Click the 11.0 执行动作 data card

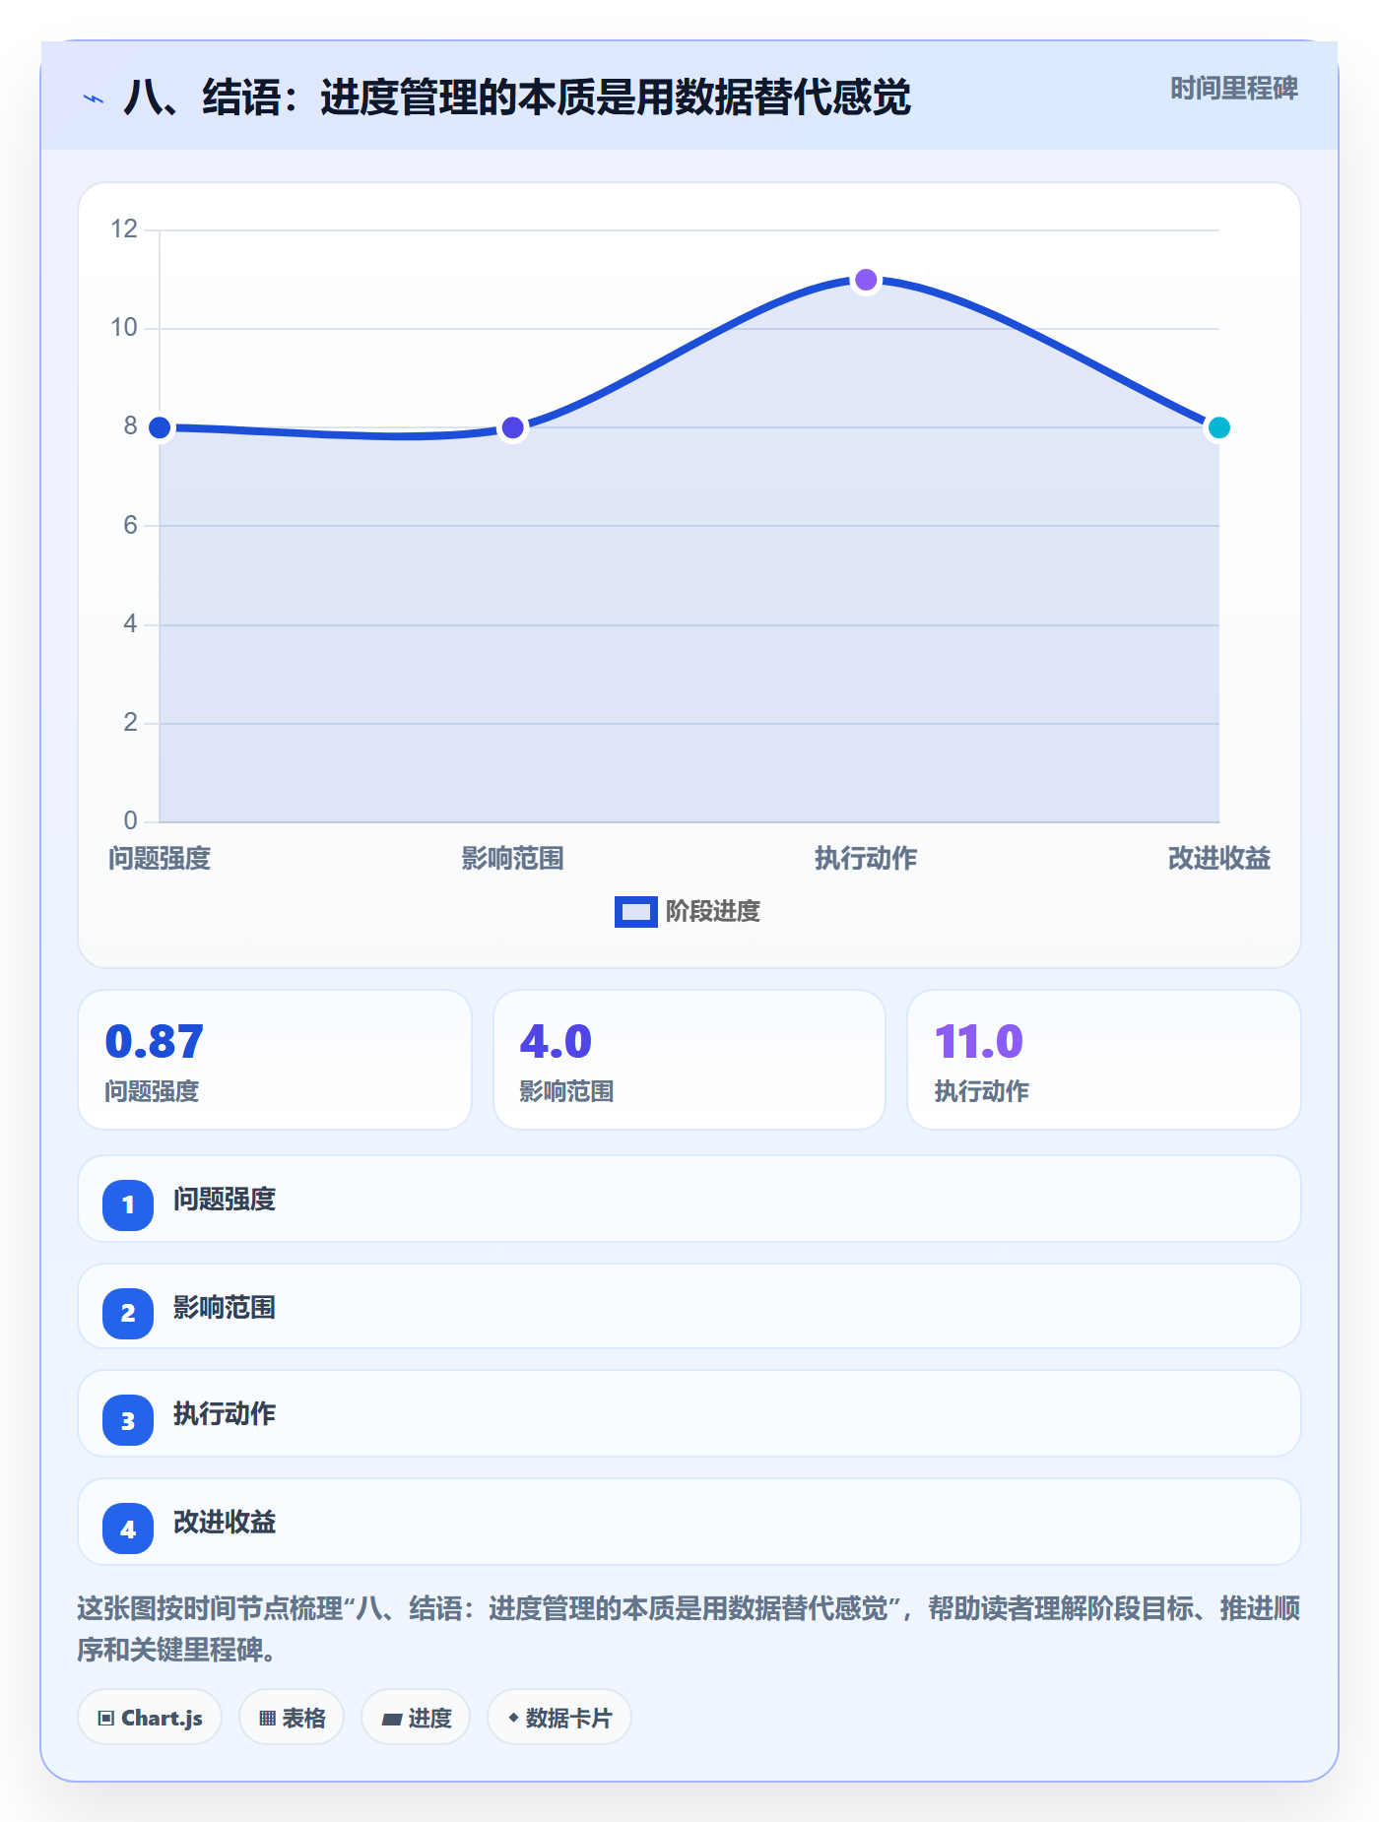1104,1060
